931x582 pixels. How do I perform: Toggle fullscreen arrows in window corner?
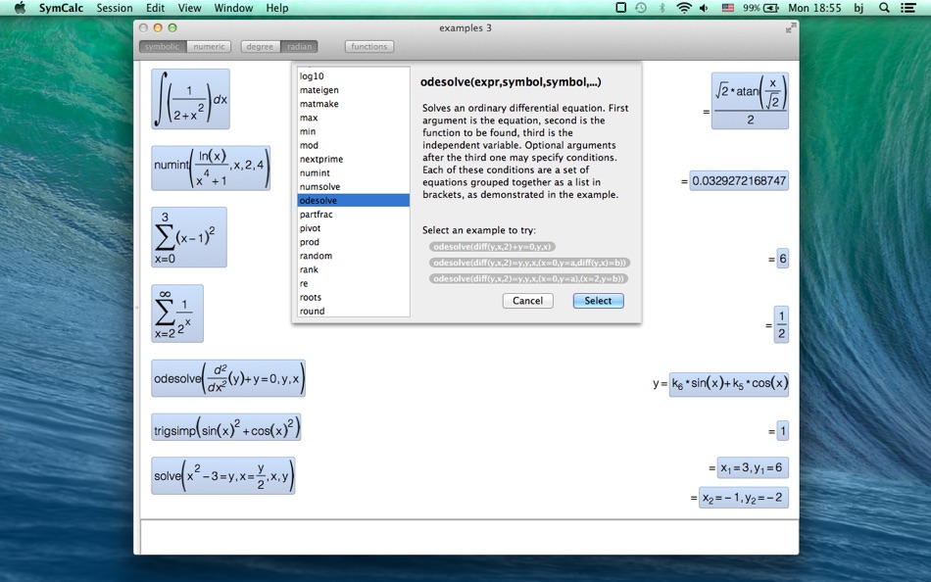[790, 27]
